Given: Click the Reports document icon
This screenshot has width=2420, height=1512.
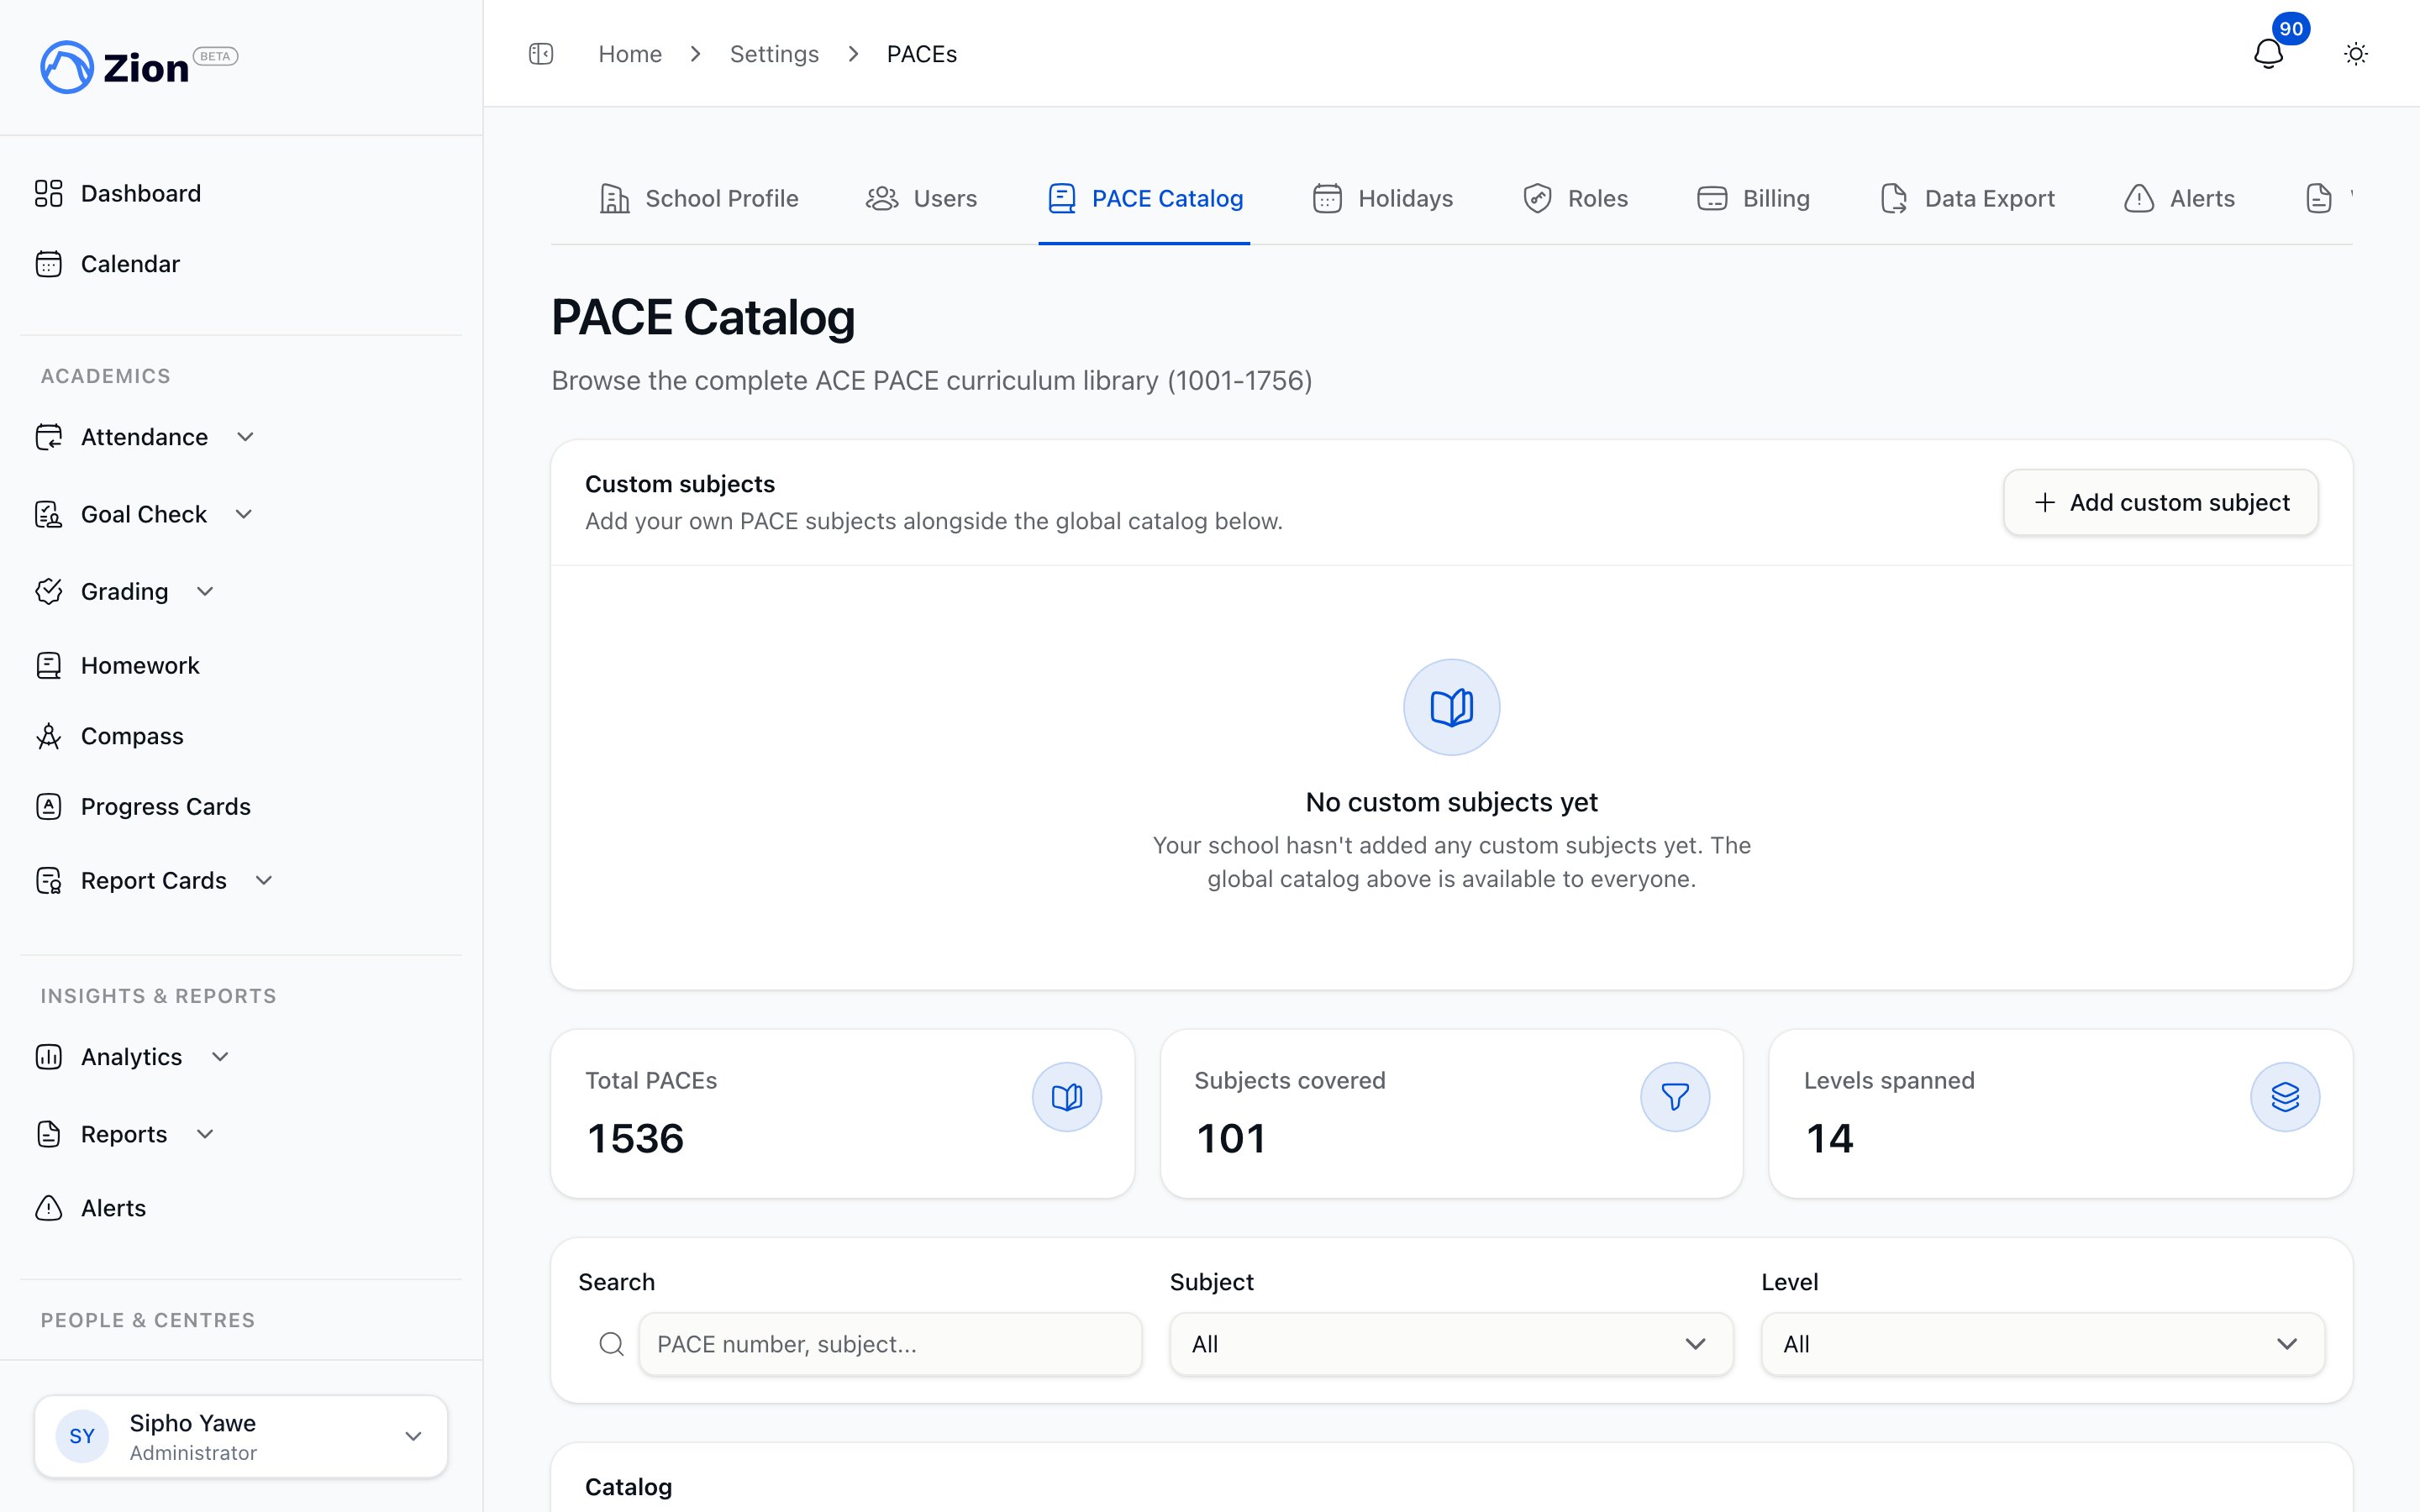Looking at the screenshot, I should (x=48, y=1134).
